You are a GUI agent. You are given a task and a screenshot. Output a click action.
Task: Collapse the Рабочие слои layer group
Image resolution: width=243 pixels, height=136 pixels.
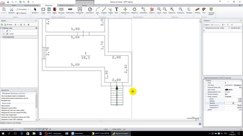[x=1, y=28]
